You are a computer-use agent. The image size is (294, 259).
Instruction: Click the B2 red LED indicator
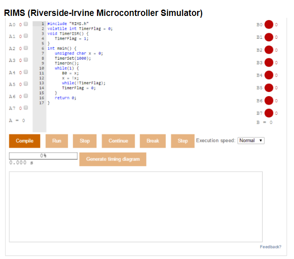point(269,50)
